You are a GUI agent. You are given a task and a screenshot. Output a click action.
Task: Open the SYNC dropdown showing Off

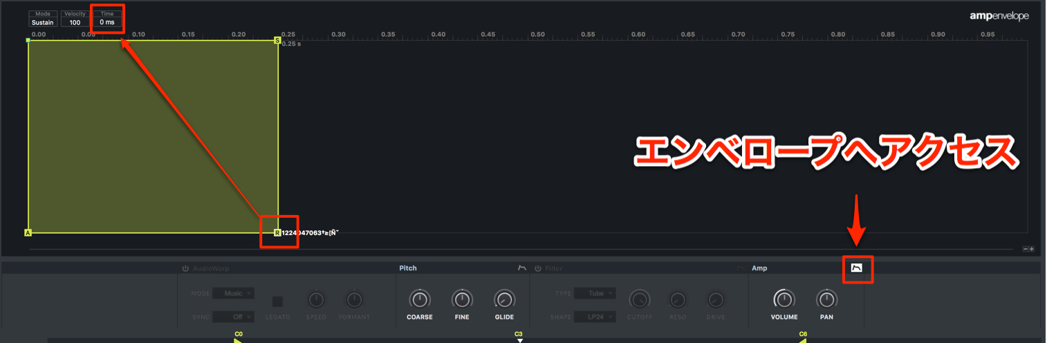click(233, 317)
